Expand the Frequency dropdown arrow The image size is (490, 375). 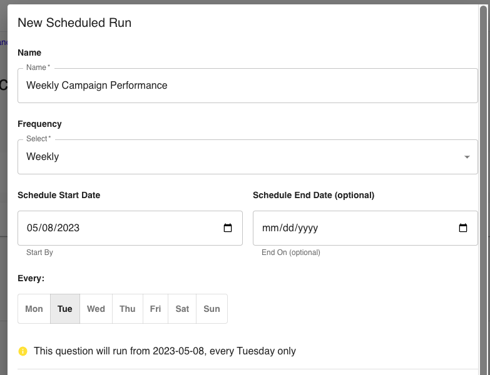pyautogui.click(x=467, y=157)
